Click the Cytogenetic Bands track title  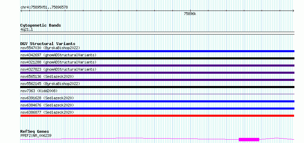click(x=41, y=25)
